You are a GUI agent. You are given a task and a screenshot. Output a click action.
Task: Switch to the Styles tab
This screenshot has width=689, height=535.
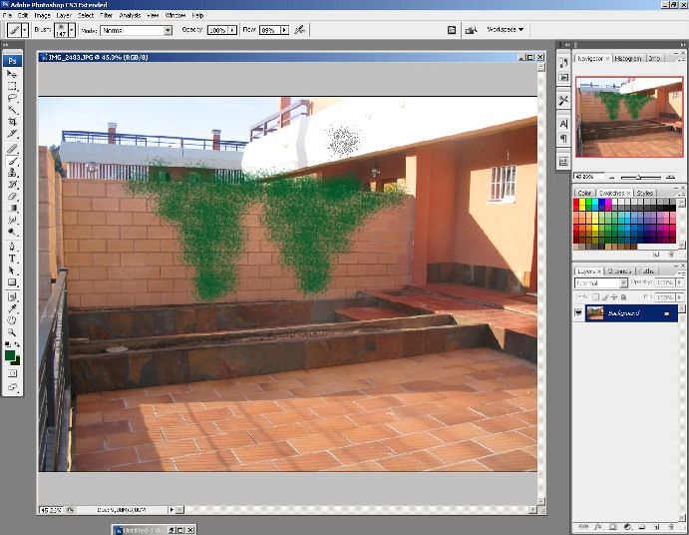coord(644,193)
